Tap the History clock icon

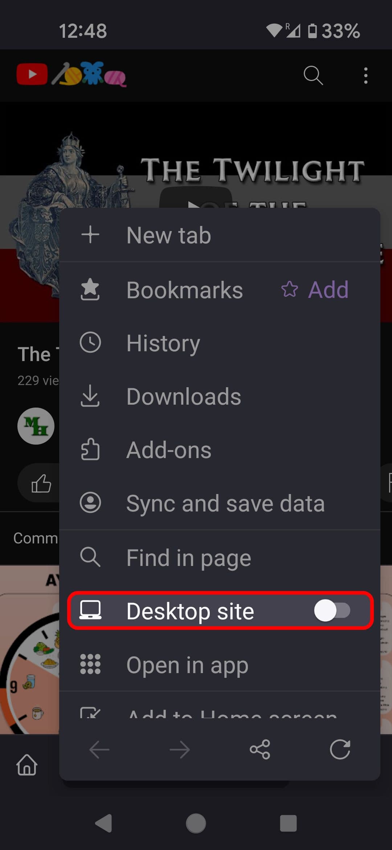click(x=90, y=342)
